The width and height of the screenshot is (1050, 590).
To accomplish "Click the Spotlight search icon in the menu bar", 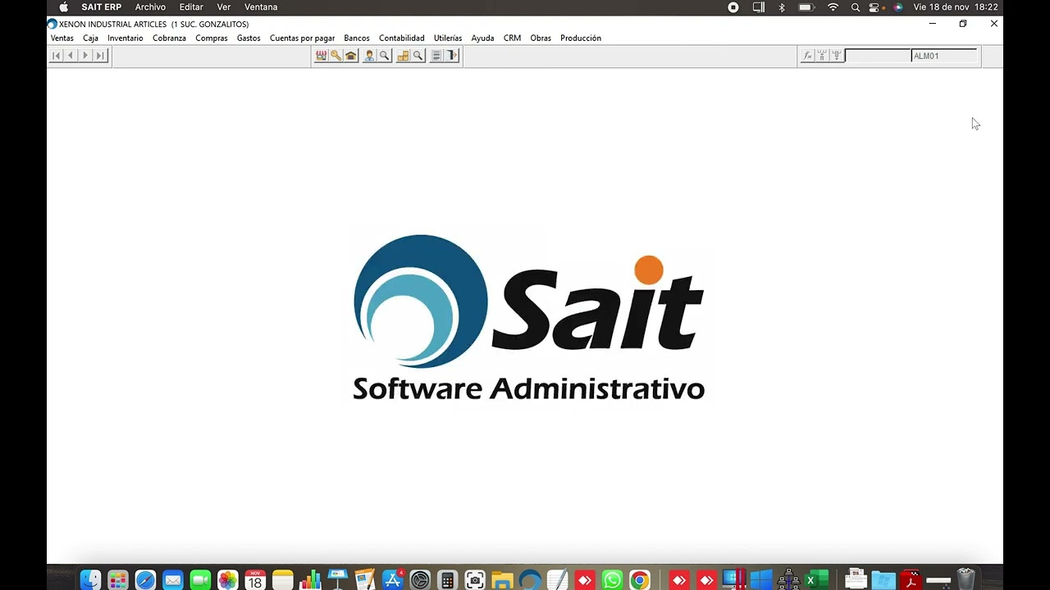I will click(x=856, y=7).
